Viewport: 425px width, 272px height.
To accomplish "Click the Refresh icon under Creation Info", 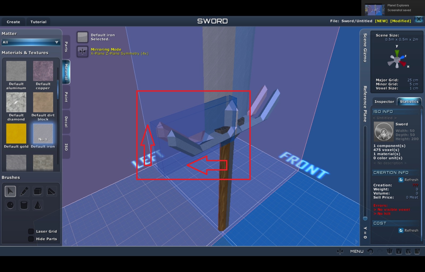I will tap(401, 180).
